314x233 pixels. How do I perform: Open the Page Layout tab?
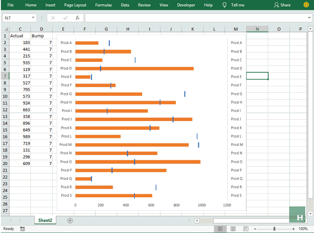[x=75, y=5]
